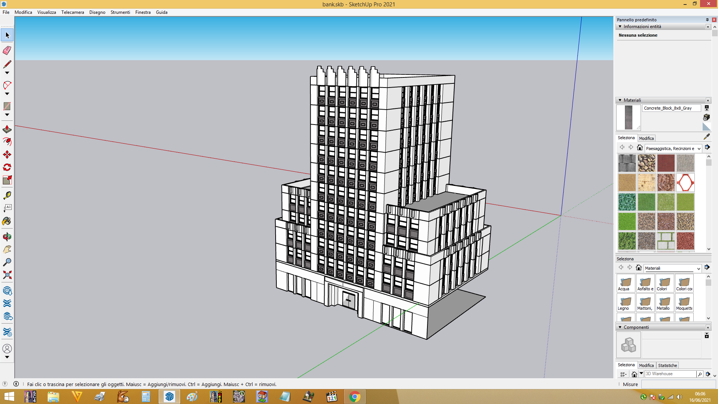
Task: Click the Misure measurements input box
Action: tap(679, 385)
